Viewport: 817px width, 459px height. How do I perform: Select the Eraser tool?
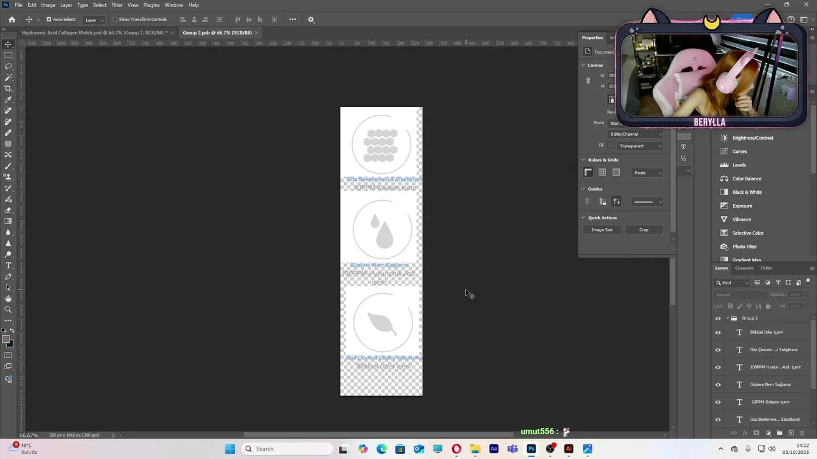click(8, 210)
